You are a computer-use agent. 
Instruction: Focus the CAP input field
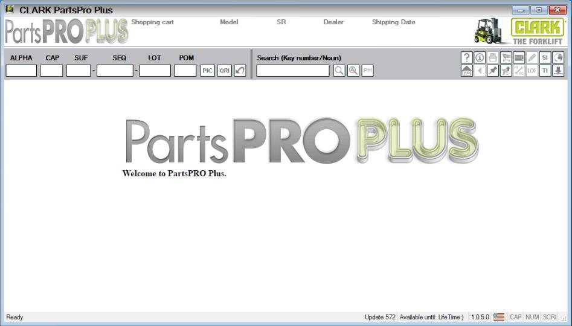(x=51, y=71)
